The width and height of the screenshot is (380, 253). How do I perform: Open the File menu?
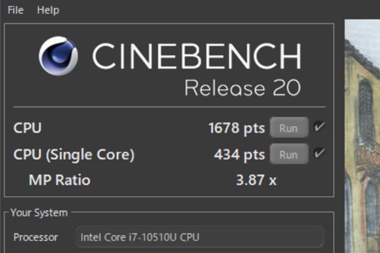[x=15, y=10]
